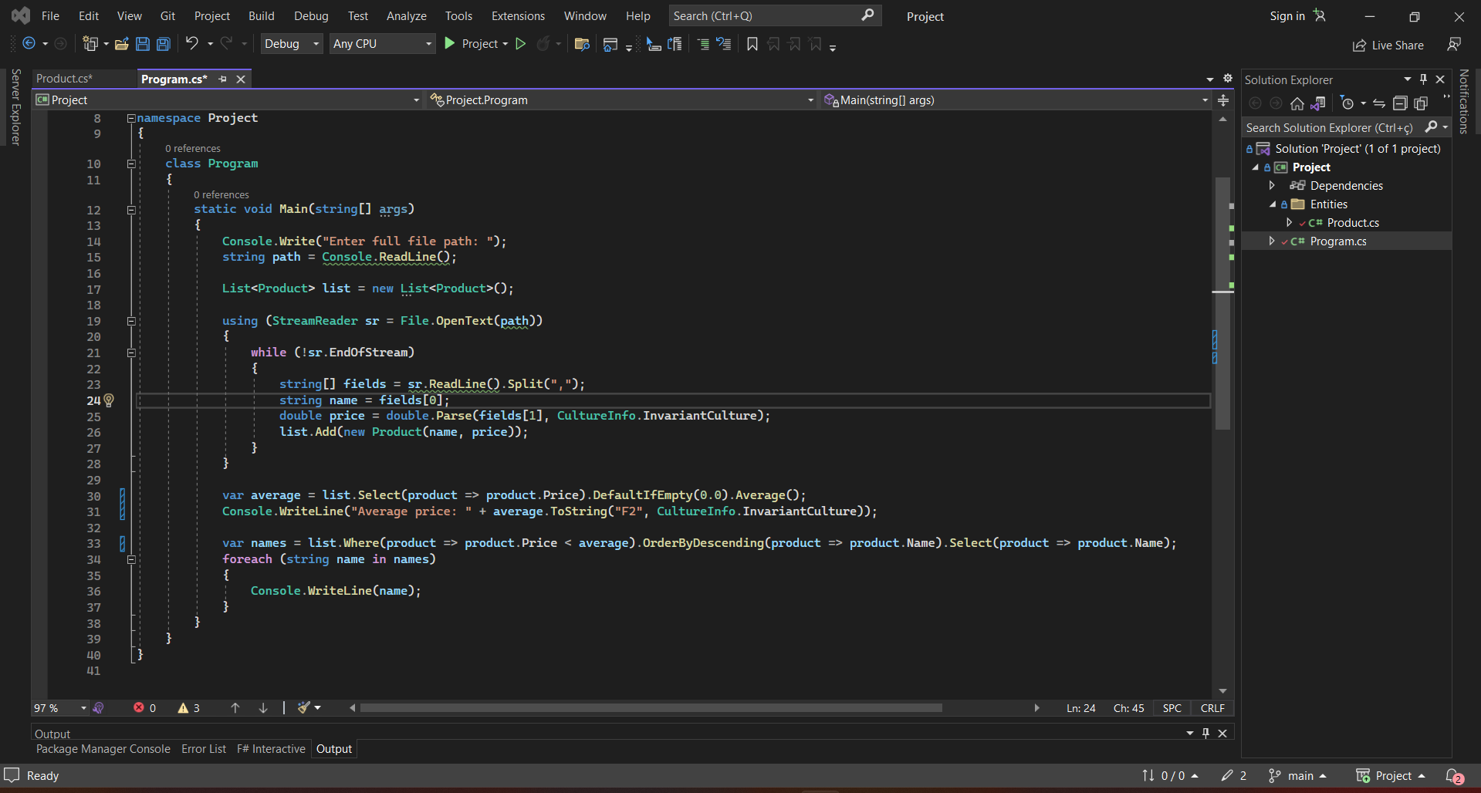Click the Undo arrow icon

tap(191, 44)
